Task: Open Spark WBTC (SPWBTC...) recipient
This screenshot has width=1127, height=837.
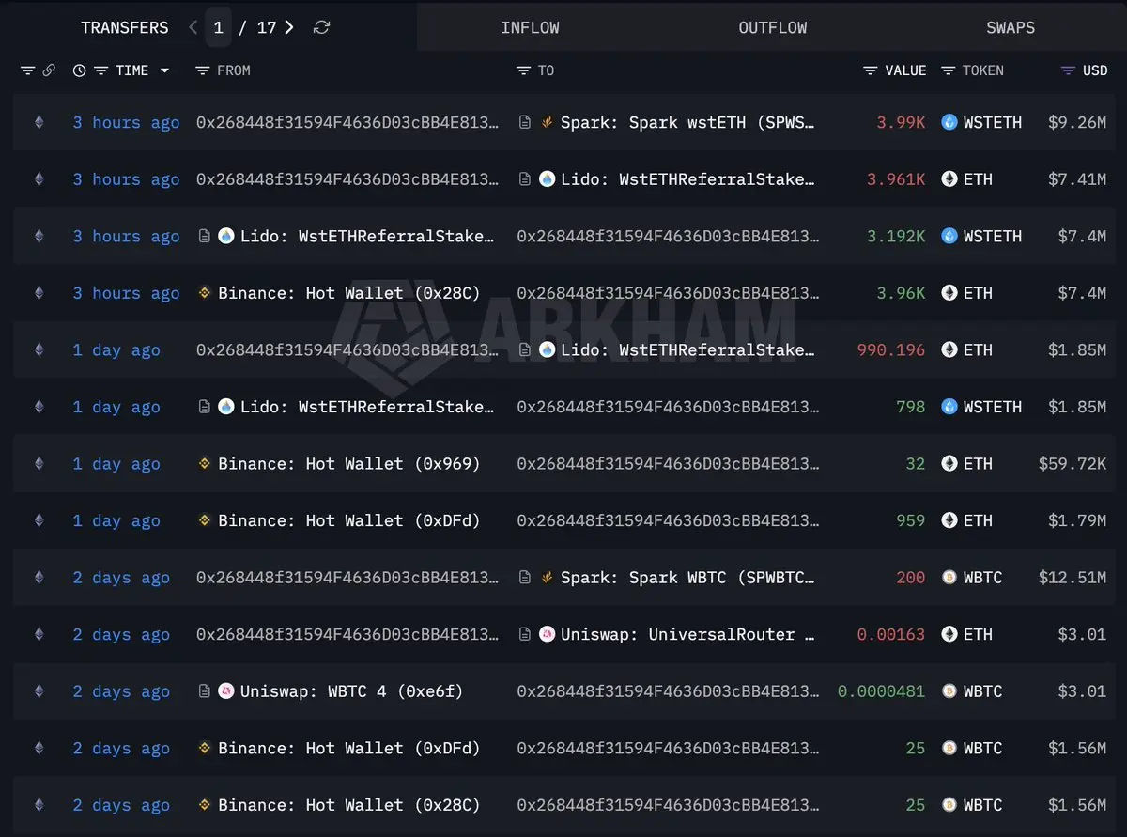Action: (x=687, y=577)
